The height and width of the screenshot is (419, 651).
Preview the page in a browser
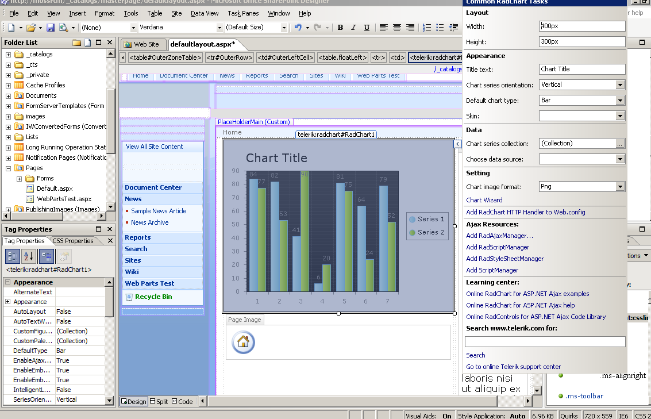[64, 28]
